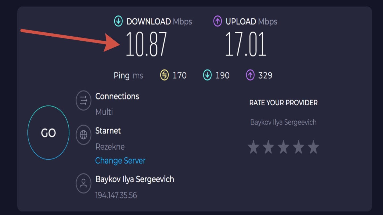Choose the fourth rating star
This screenshot has width=383, height=215.
[x=298, y=147]
